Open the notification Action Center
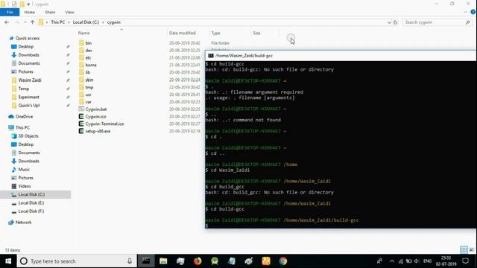The width and height of the screenshot is (477, 268). pyautogui.click(x=465, y=261)
